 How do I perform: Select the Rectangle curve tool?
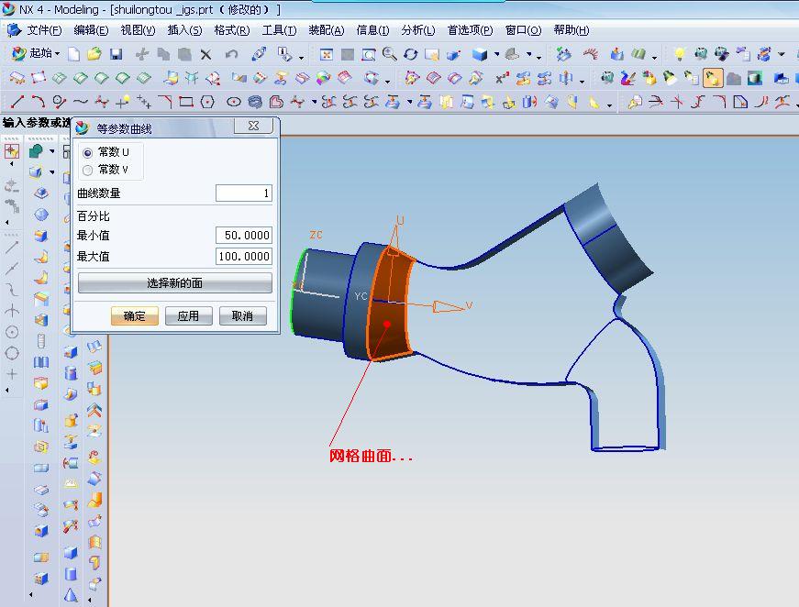coord(186,102)
